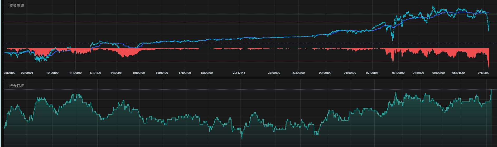497x147 pixels.
Task: Click the 10:00:00 time axis label
Action: pos(52,73)
